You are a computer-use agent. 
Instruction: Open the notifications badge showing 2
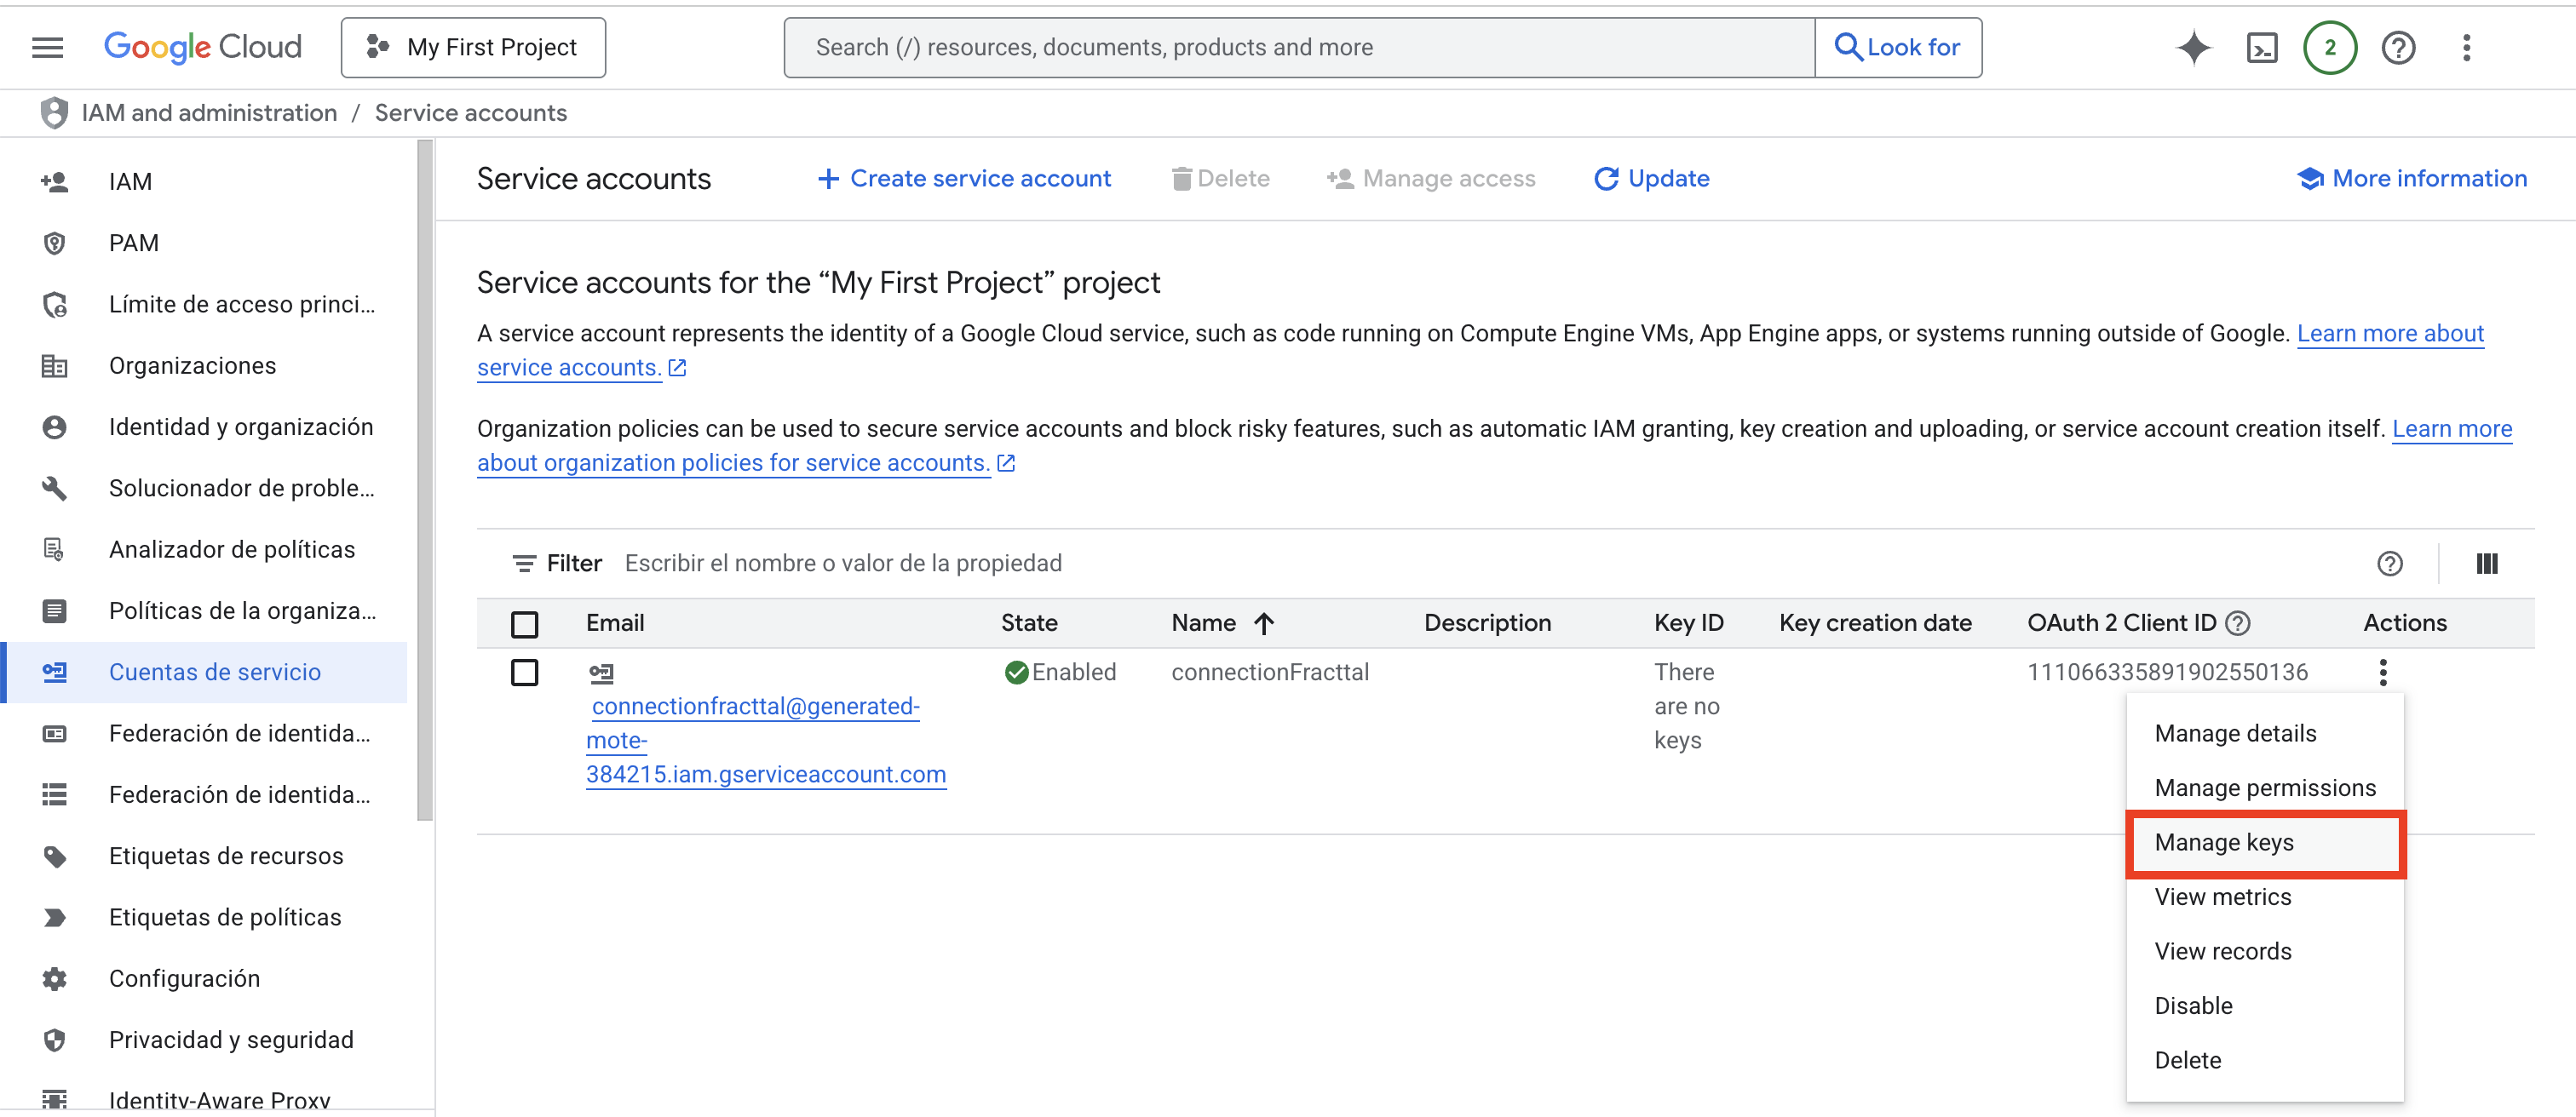tap(2329, 47)
